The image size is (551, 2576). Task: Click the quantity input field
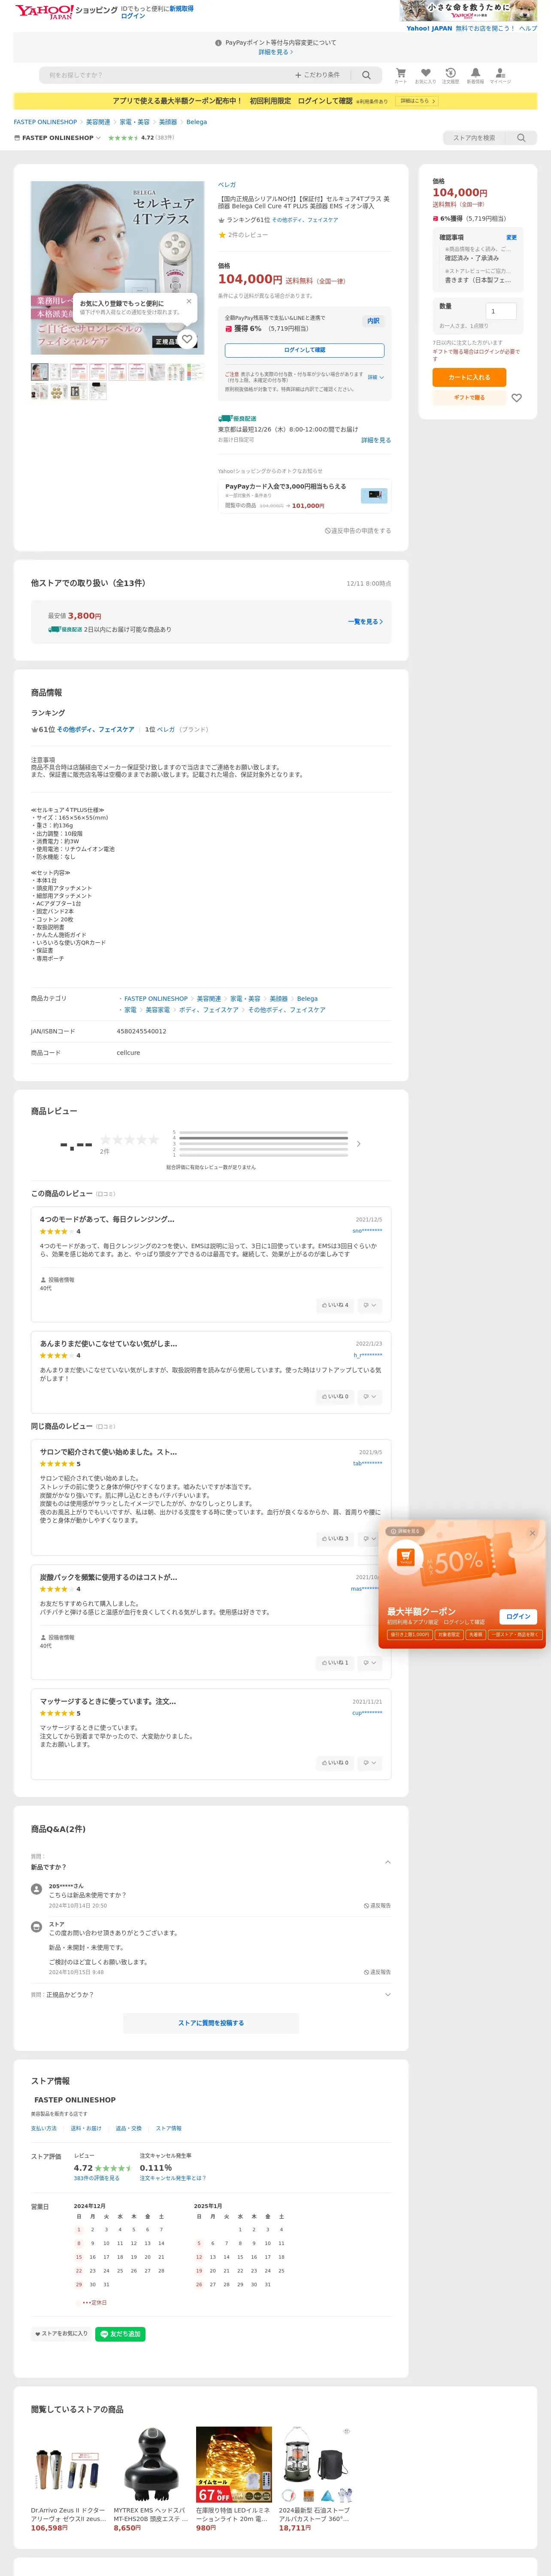click(x=501, y=311)
